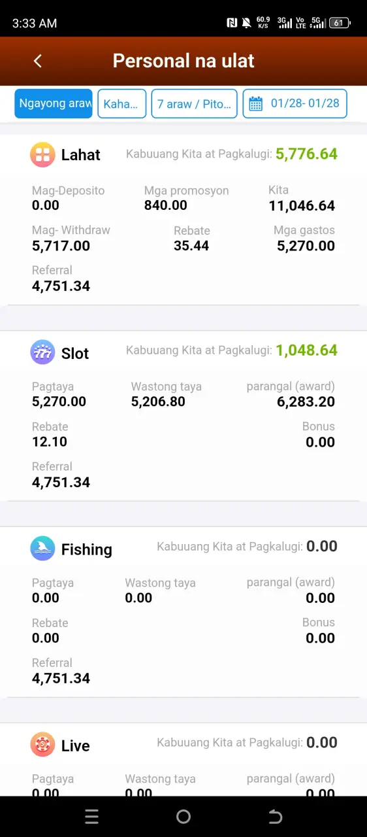Tap the Android back navigation button
Screen dimensions: 367x837
[276, 816]
